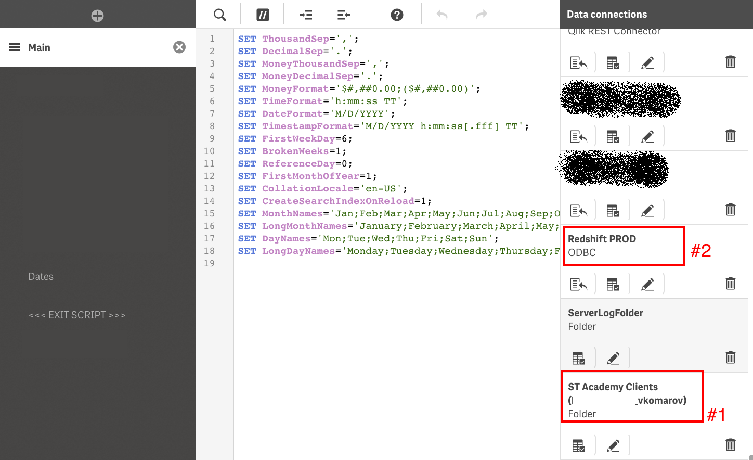Select data from ServerLogFolder connection
The height and width of the screenshot is (460, 753).
click(x=578, y=358)
